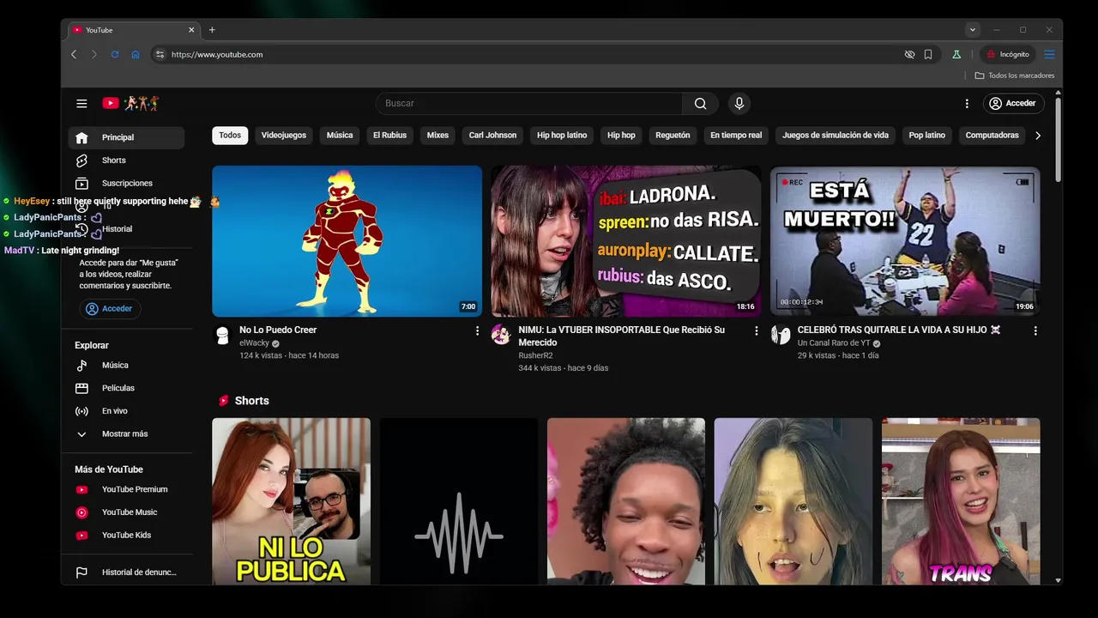Open the browser main menu icon

(1049, 54)
